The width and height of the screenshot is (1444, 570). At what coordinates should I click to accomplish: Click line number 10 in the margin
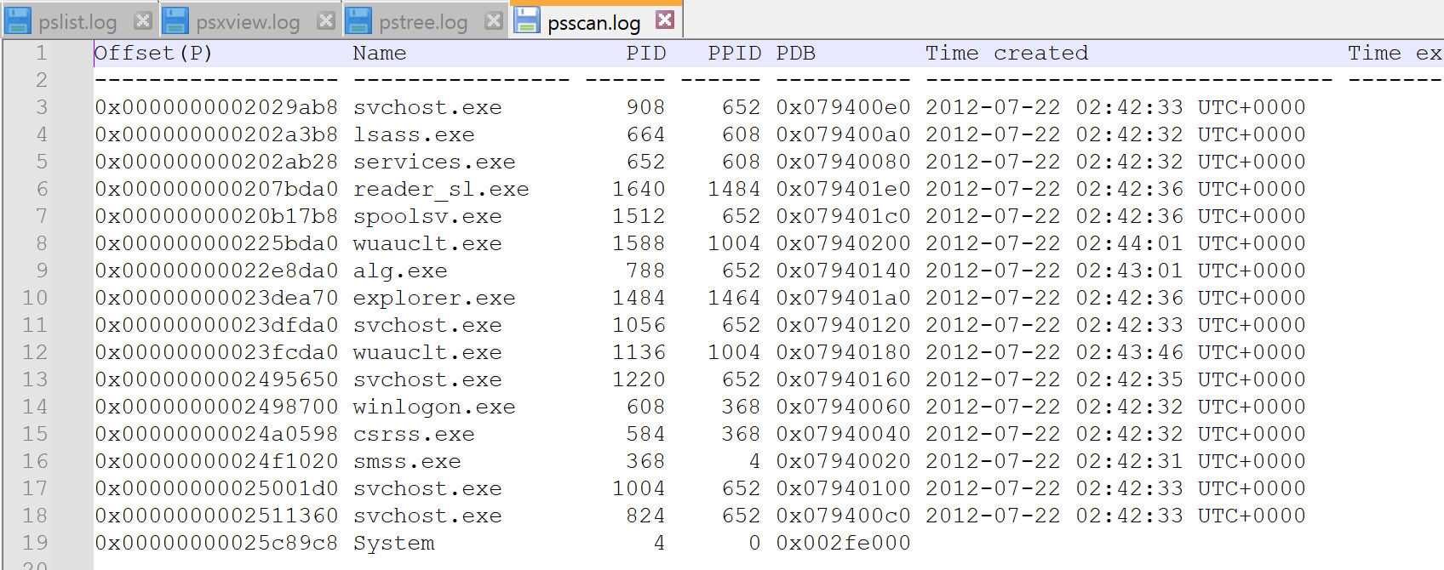35,298
